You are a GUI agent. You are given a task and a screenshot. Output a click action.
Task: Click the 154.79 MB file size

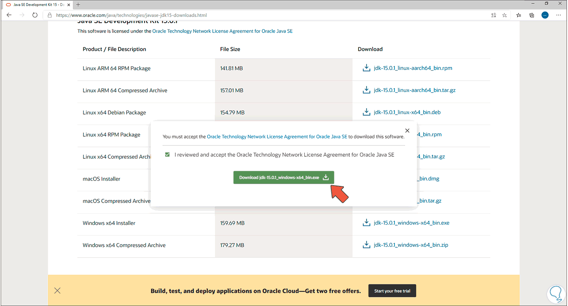click(233, 112)
